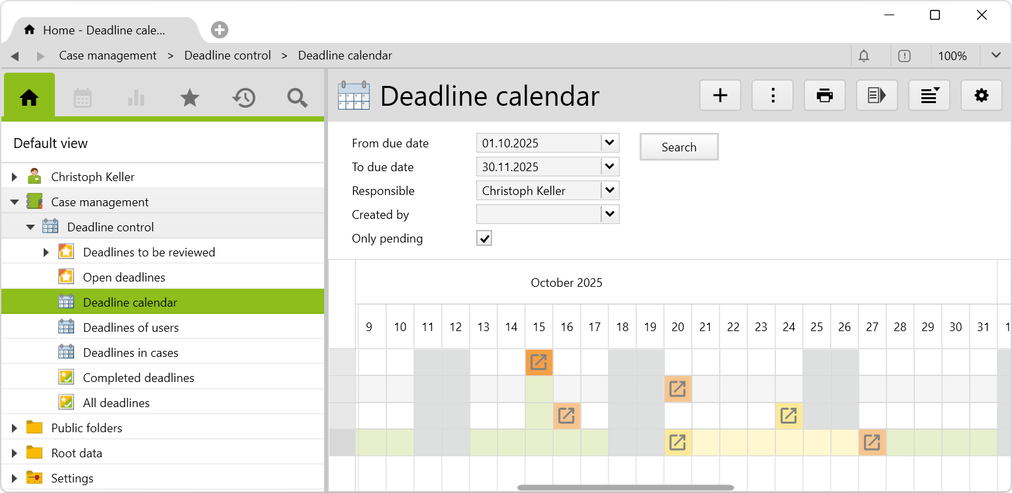Uncheck the Only pending checkbox
This screenshot has height=493, width=1012.
[484, 239]
